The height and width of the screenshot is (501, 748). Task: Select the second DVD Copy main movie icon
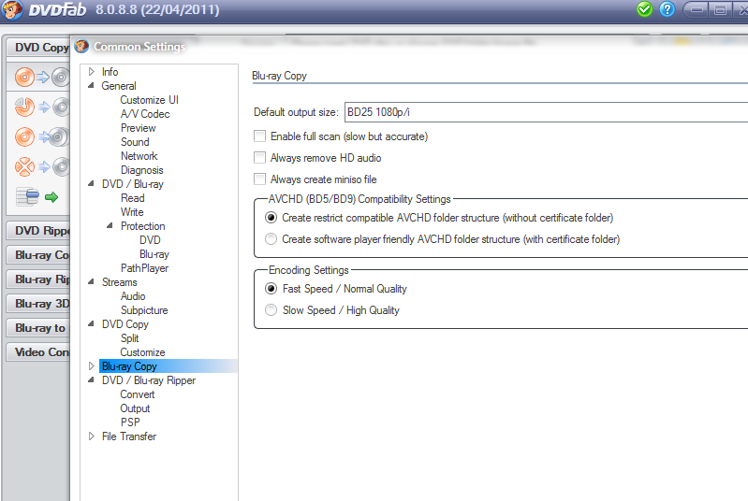(42, 107)
